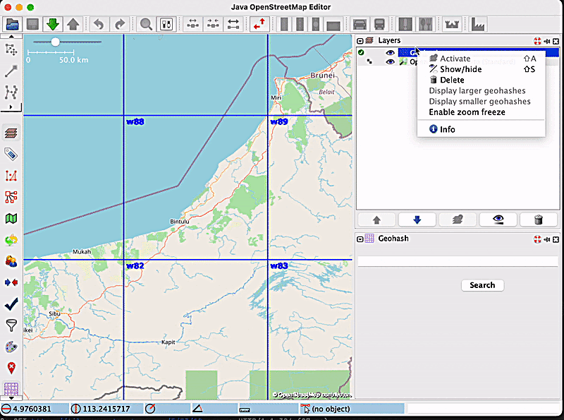Click the trash delete layer button
The height and width of the screenshot is (420, 564).
[539, 220]
